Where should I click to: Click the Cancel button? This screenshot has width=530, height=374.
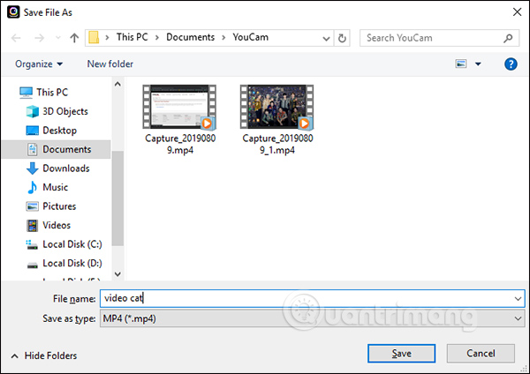[481, 354]
